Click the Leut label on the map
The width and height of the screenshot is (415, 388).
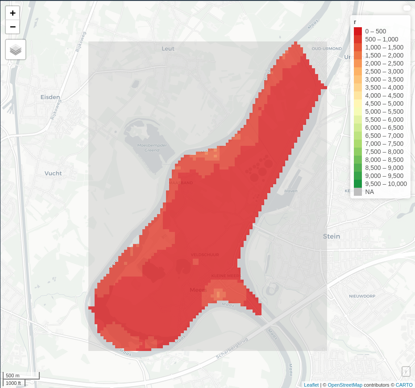point(168,49)
